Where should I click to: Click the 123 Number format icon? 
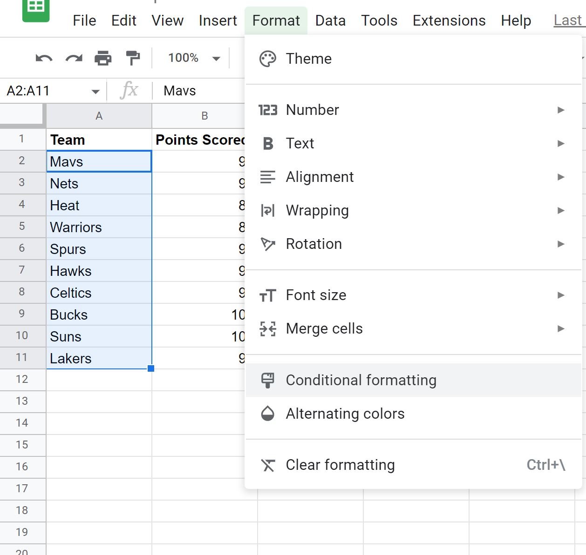click(x=268, y=110)
